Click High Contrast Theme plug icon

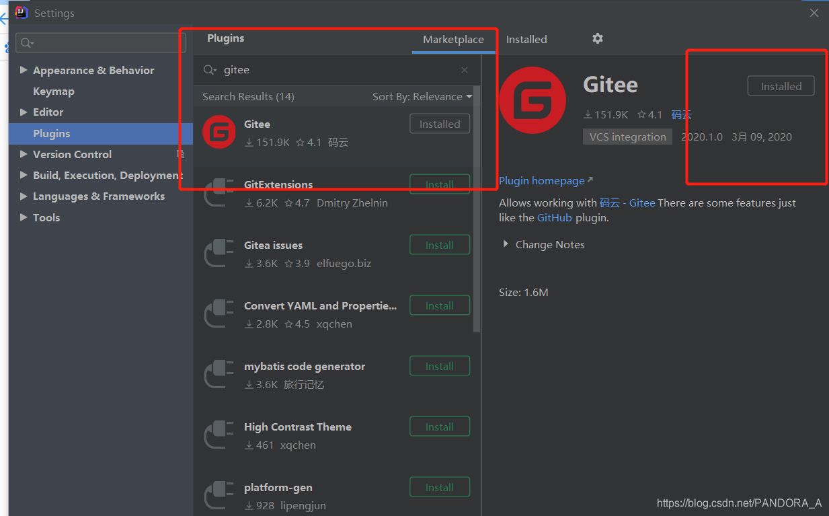pyautogui.click(x=219, y=435)
